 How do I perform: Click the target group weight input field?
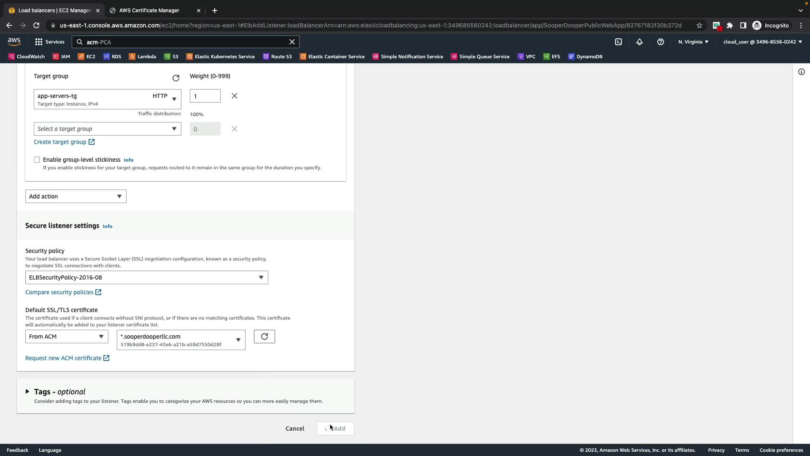click(x=205, y=96)
